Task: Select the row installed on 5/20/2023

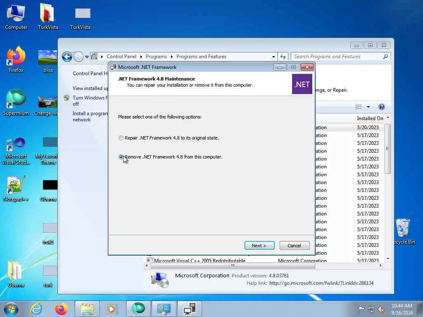Action: point(350,128)
